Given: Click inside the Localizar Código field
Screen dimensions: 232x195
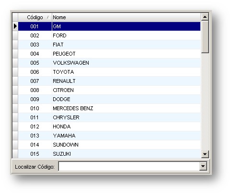Looking at the screenshot, I should 129,166.
